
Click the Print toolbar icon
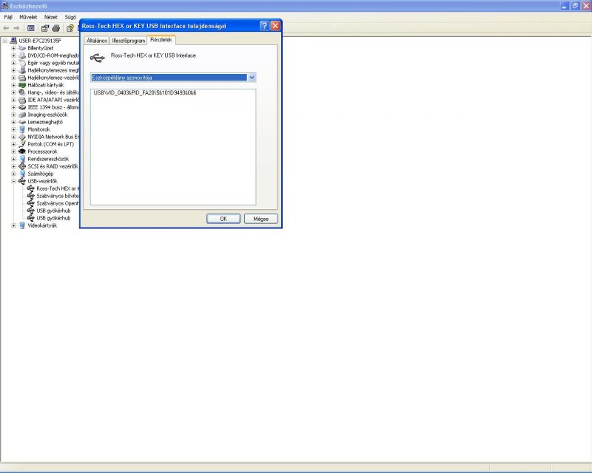tap(56, 28)
